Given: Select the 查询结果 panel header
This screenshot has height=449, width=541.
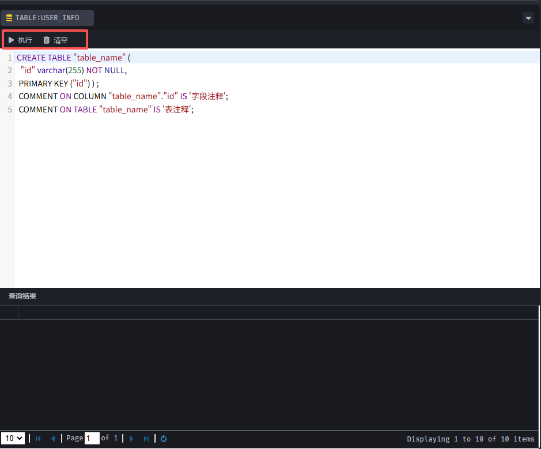Looking at the screenshot, I should (x=22, y=296).
